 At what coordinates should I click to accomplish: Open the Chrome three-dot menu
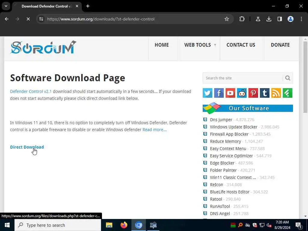pos(301,19)
